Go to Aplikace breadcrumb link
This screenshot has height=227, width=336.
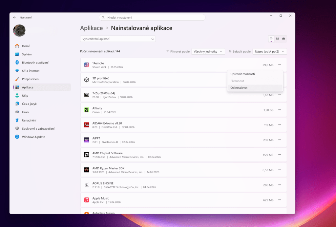[x=92, y=28]
